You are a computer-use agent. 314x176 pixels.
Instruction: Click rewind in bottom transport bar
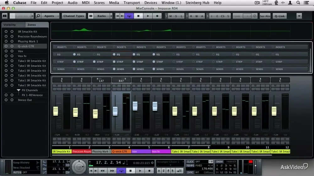(102, 171)
